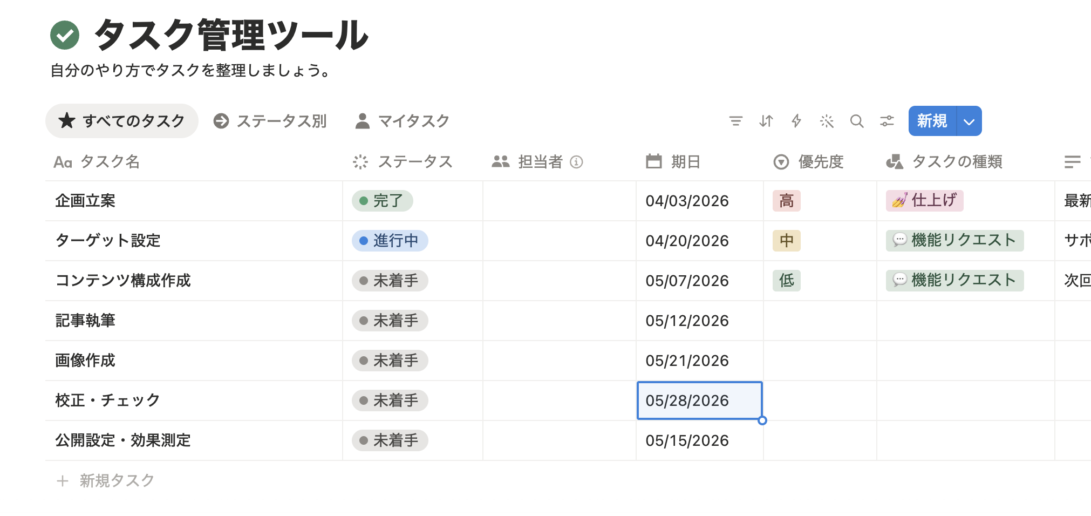Click the empty 担当者 cell of 企画立案

(560, 201)
